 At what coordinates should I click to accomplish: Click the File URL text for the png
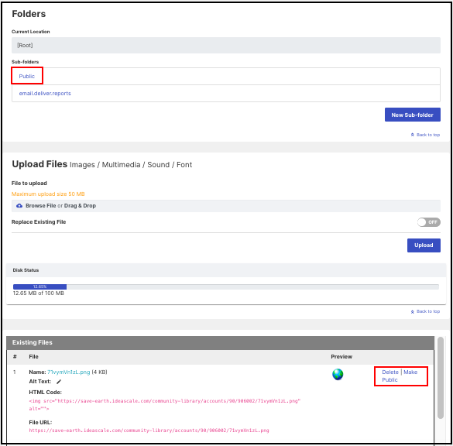(x=149, y=431)
